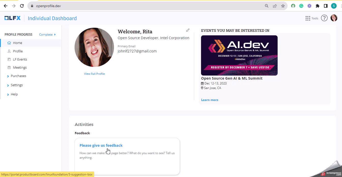Bookmark this page with the star icon

pyautogui.click(x=283, y=6)
